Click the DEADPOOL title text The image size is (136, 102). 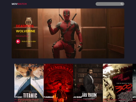pyautogui.click(x=25, y=26)
